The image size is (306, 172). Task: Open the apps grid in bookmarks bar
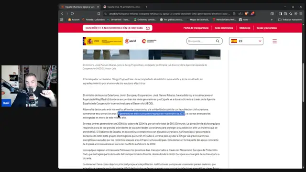pyautogui.click(x=62, y=20)
